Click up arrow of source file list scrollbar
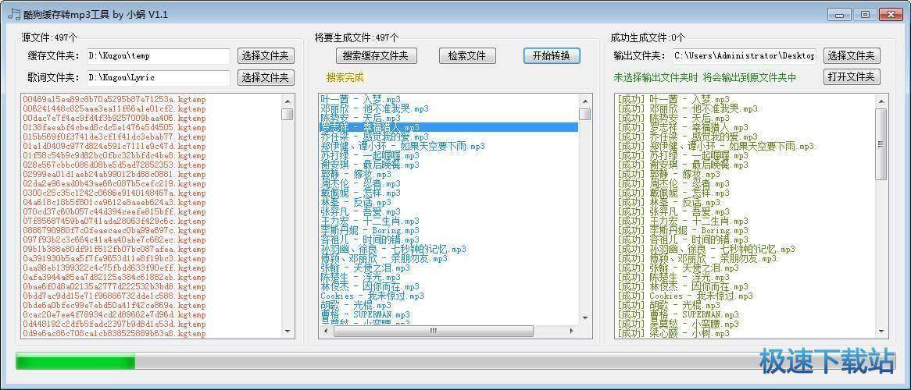The height and width of the screenshot is (390, 911). pyautogui.click(x=288, y=101)
